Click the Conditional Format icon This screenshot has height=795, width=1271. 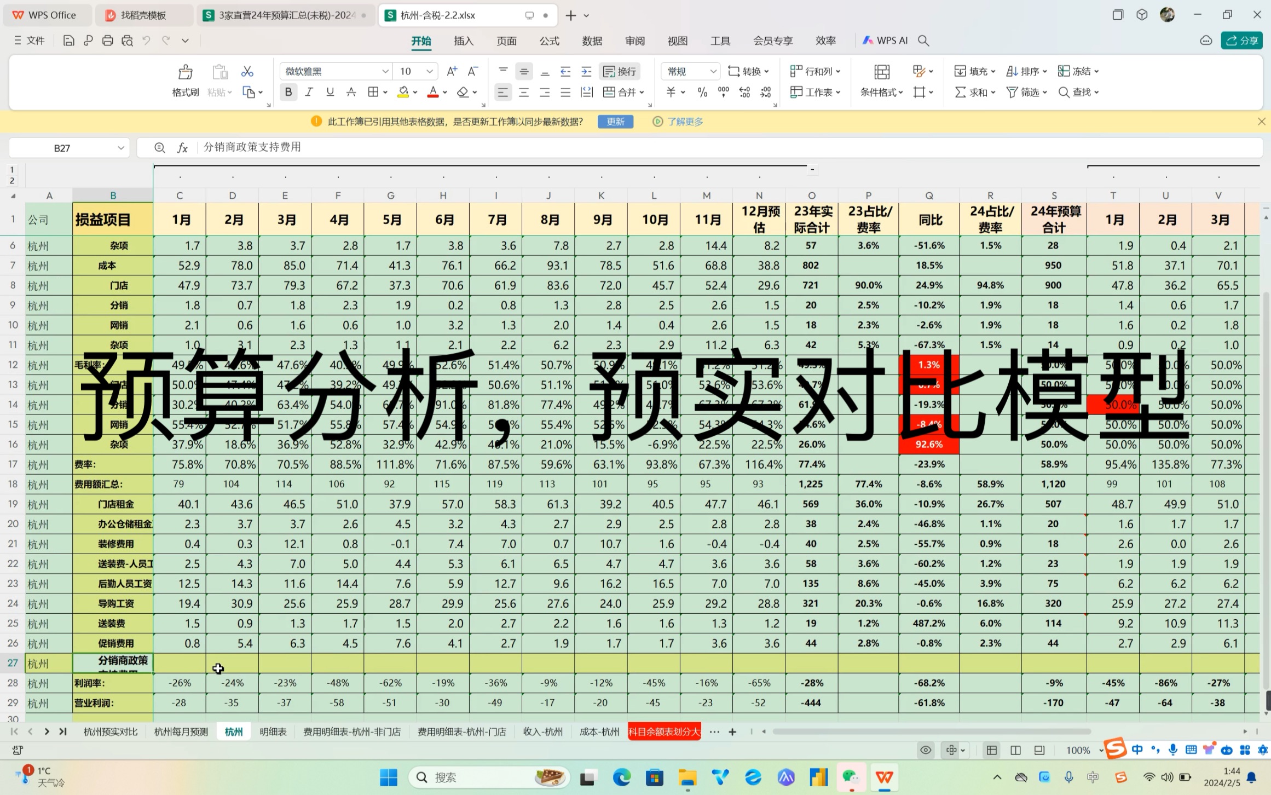(881, 73)
